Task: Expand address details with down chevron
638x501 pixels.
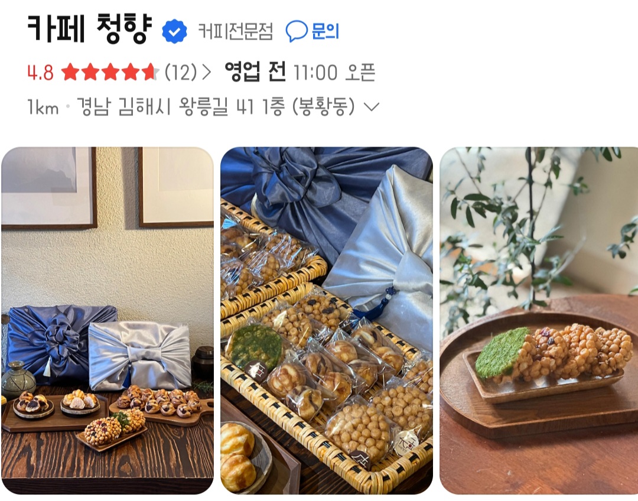Action: [x=371, y=107]
